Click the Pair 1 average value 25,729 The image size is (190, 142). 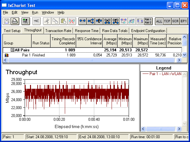click(x=112, y=55)
